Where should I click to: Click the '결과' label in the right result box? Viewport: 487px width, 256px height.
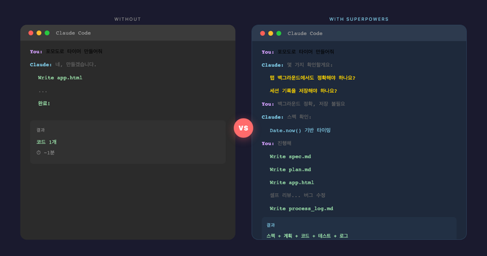271,225
